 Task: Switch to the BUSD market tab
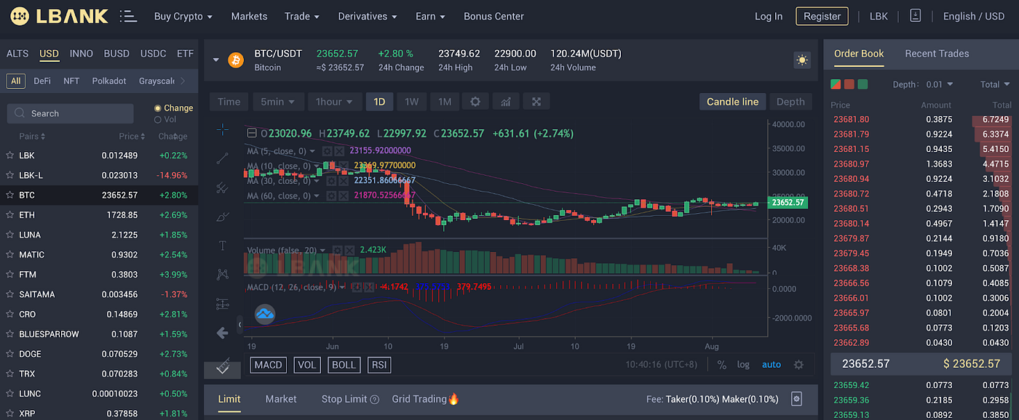point(116,54)
